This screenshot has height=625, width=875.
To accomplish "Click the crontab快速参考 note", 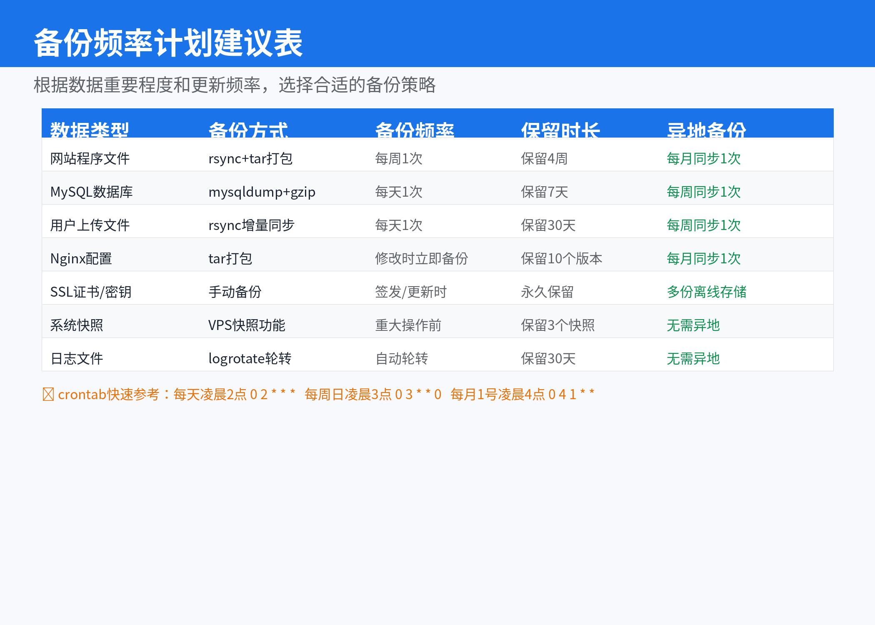I will [318, 394].
